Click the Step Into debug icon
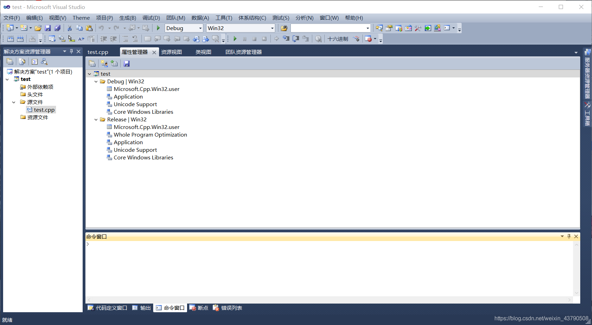The height and width of the screenshot is (325, 592). pos(286,39)
